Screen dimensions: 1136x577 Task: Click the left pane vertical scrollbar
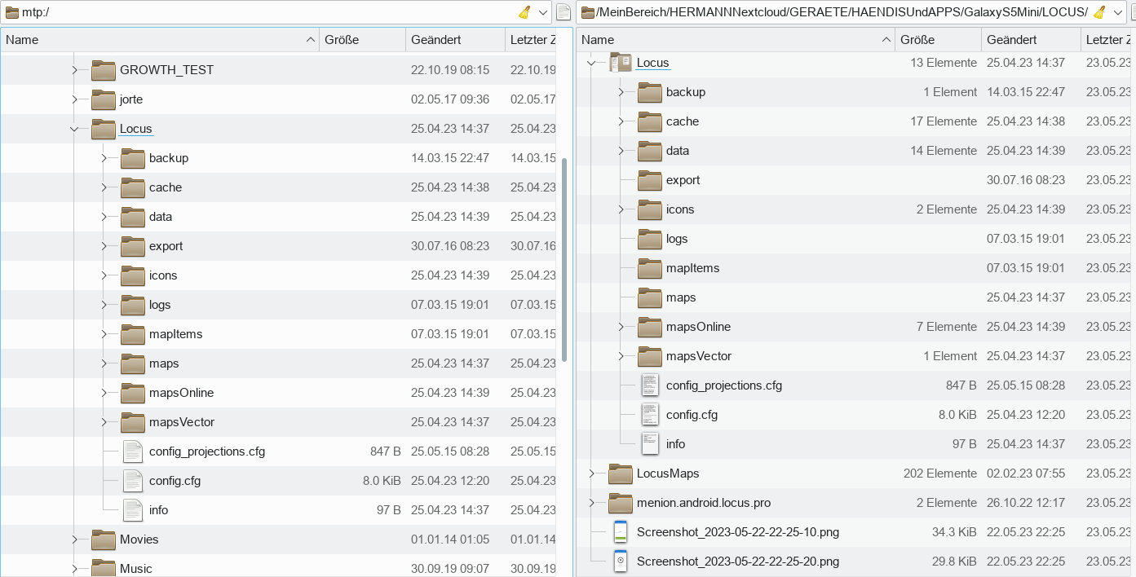click(564, 260)
